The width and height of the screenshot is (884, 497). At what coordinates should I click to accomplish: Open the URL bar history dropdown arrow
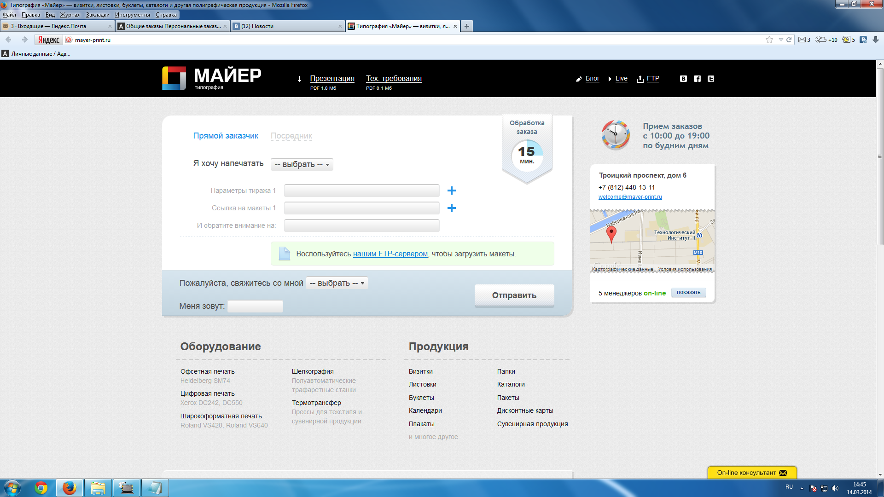(780, 40)
